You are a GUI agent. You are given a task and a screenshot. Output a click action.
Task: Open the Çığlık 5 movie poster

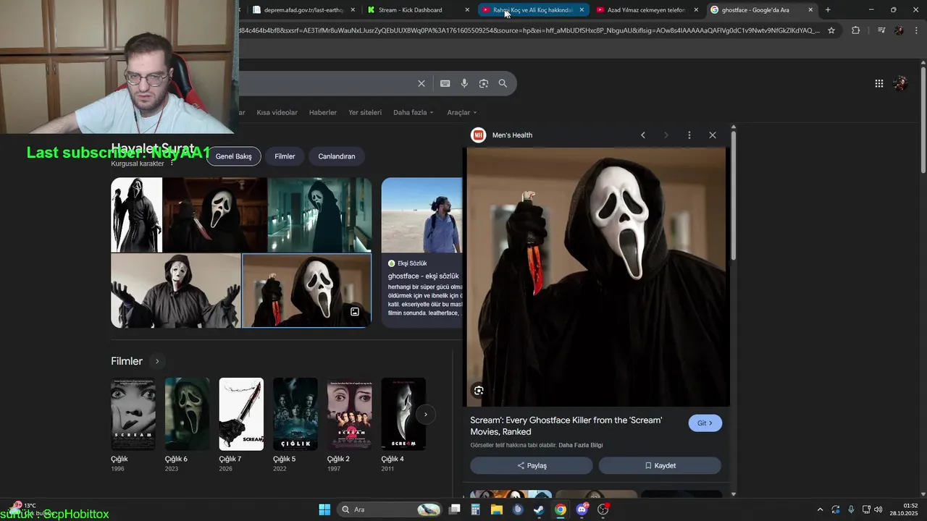tap(295, 414)
